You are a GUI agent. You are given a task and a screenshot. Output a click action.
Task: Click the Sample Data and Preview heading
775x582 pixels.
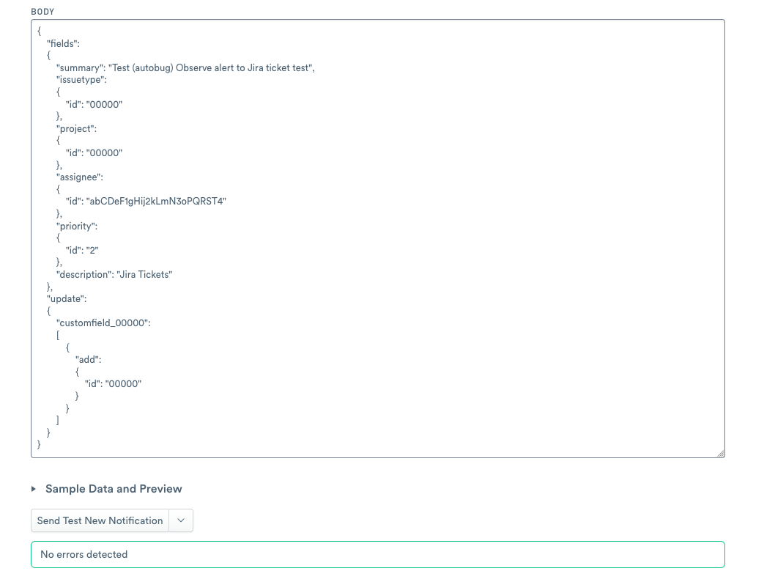tap(114, 489)
